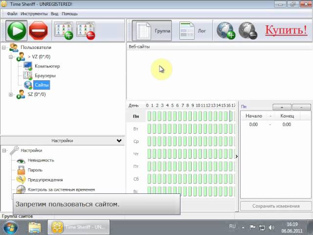Remove website using globe minus icon
This screenshot has width=313, height=235.
248,30
